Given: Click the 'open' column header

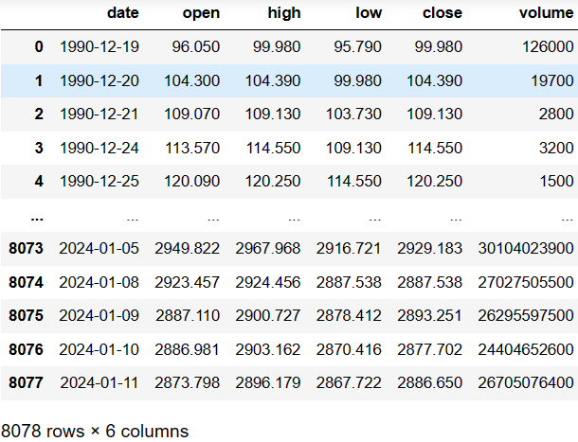Looking at the screenshot, I should pyautogui.click(x=201, y=13).
